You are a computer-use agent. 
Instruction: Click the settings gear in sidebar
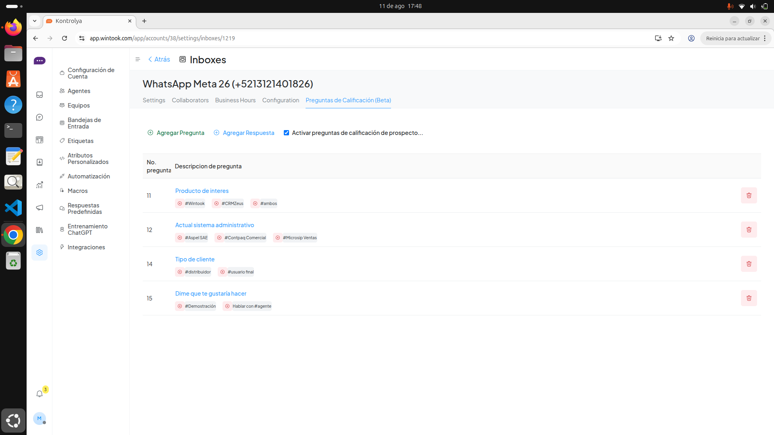[40, 253]
